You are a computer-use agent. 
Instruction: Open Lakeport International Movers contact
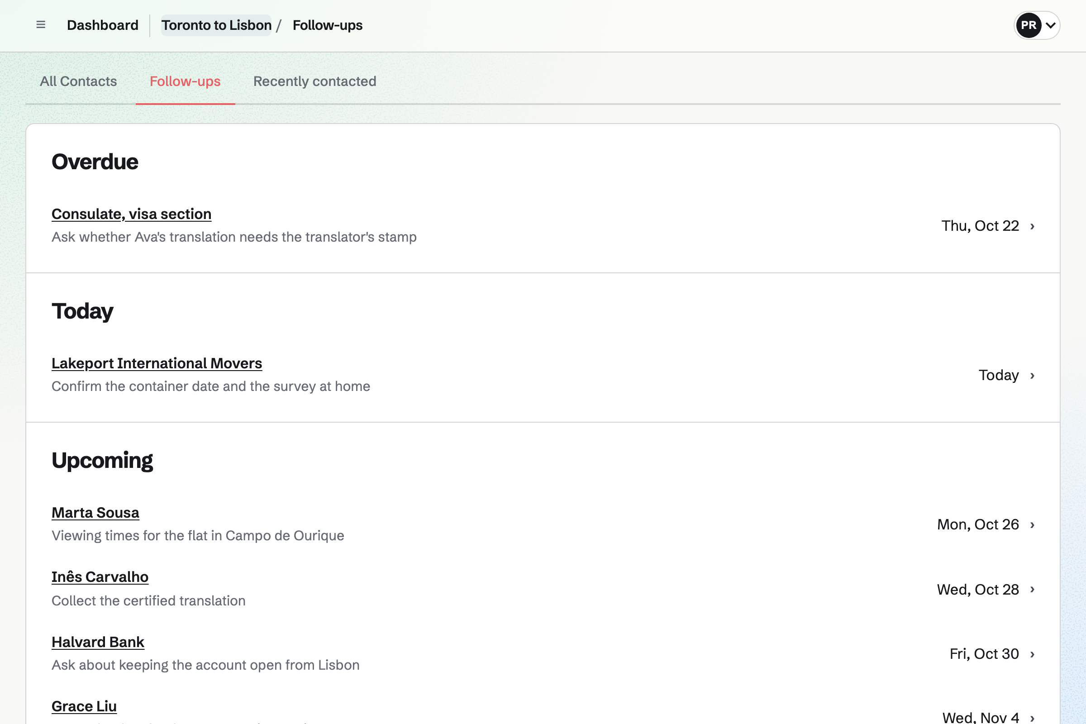157,363
